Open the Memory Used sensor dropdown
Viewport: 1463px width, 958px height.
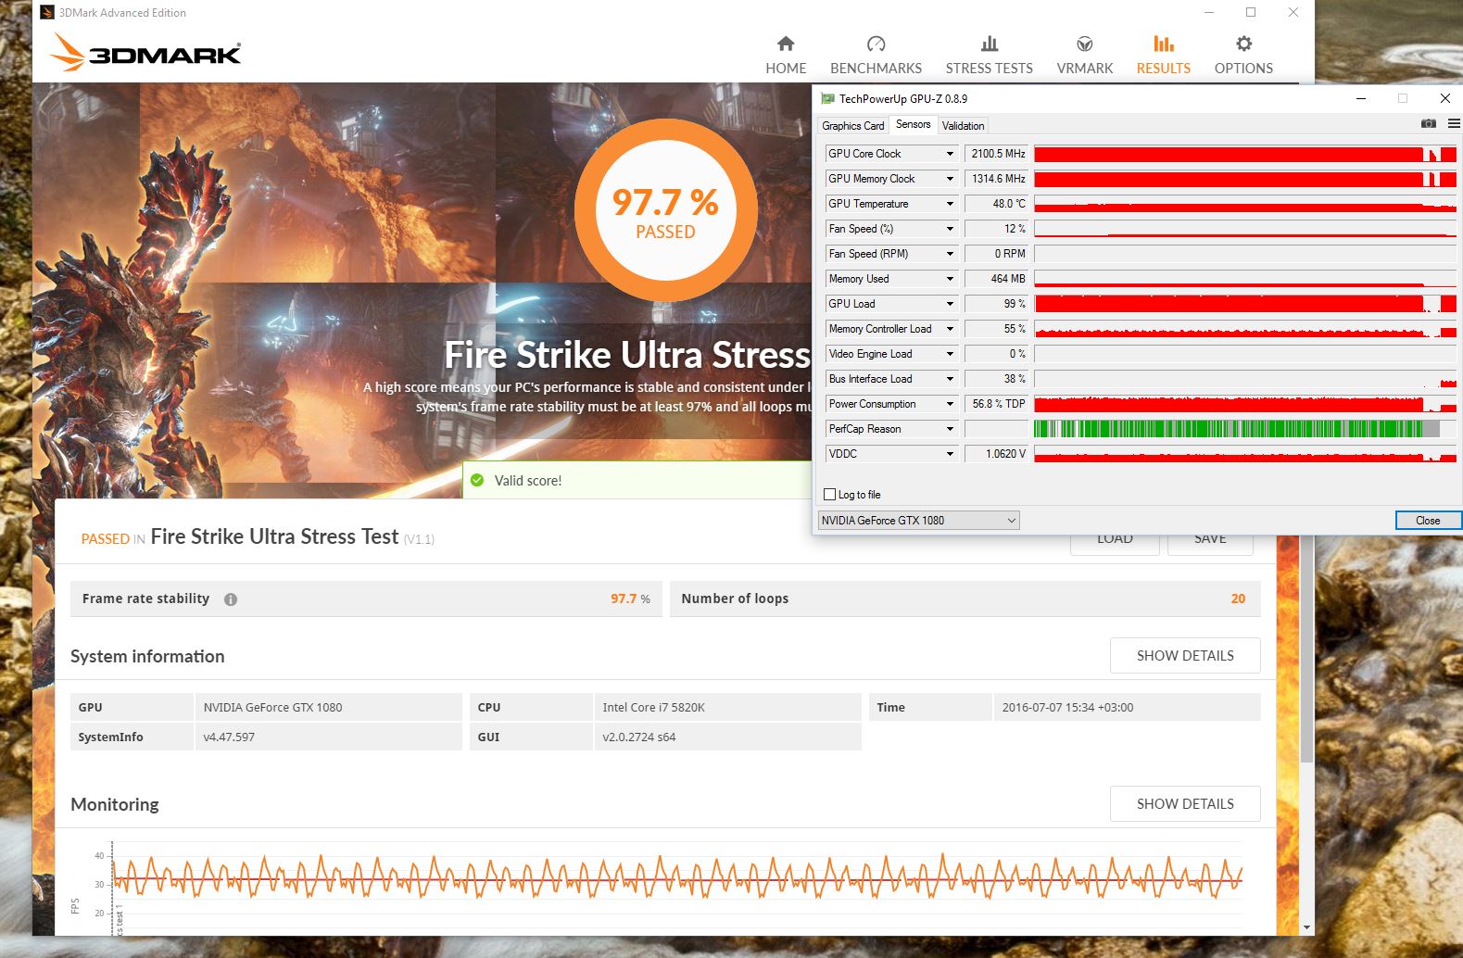(x=950, y=279)
